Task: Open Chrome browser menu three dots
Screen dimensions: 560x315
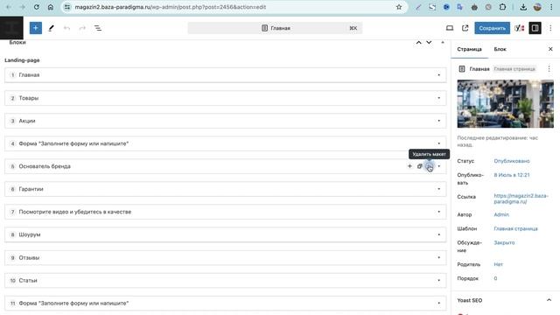Action: 551,7
